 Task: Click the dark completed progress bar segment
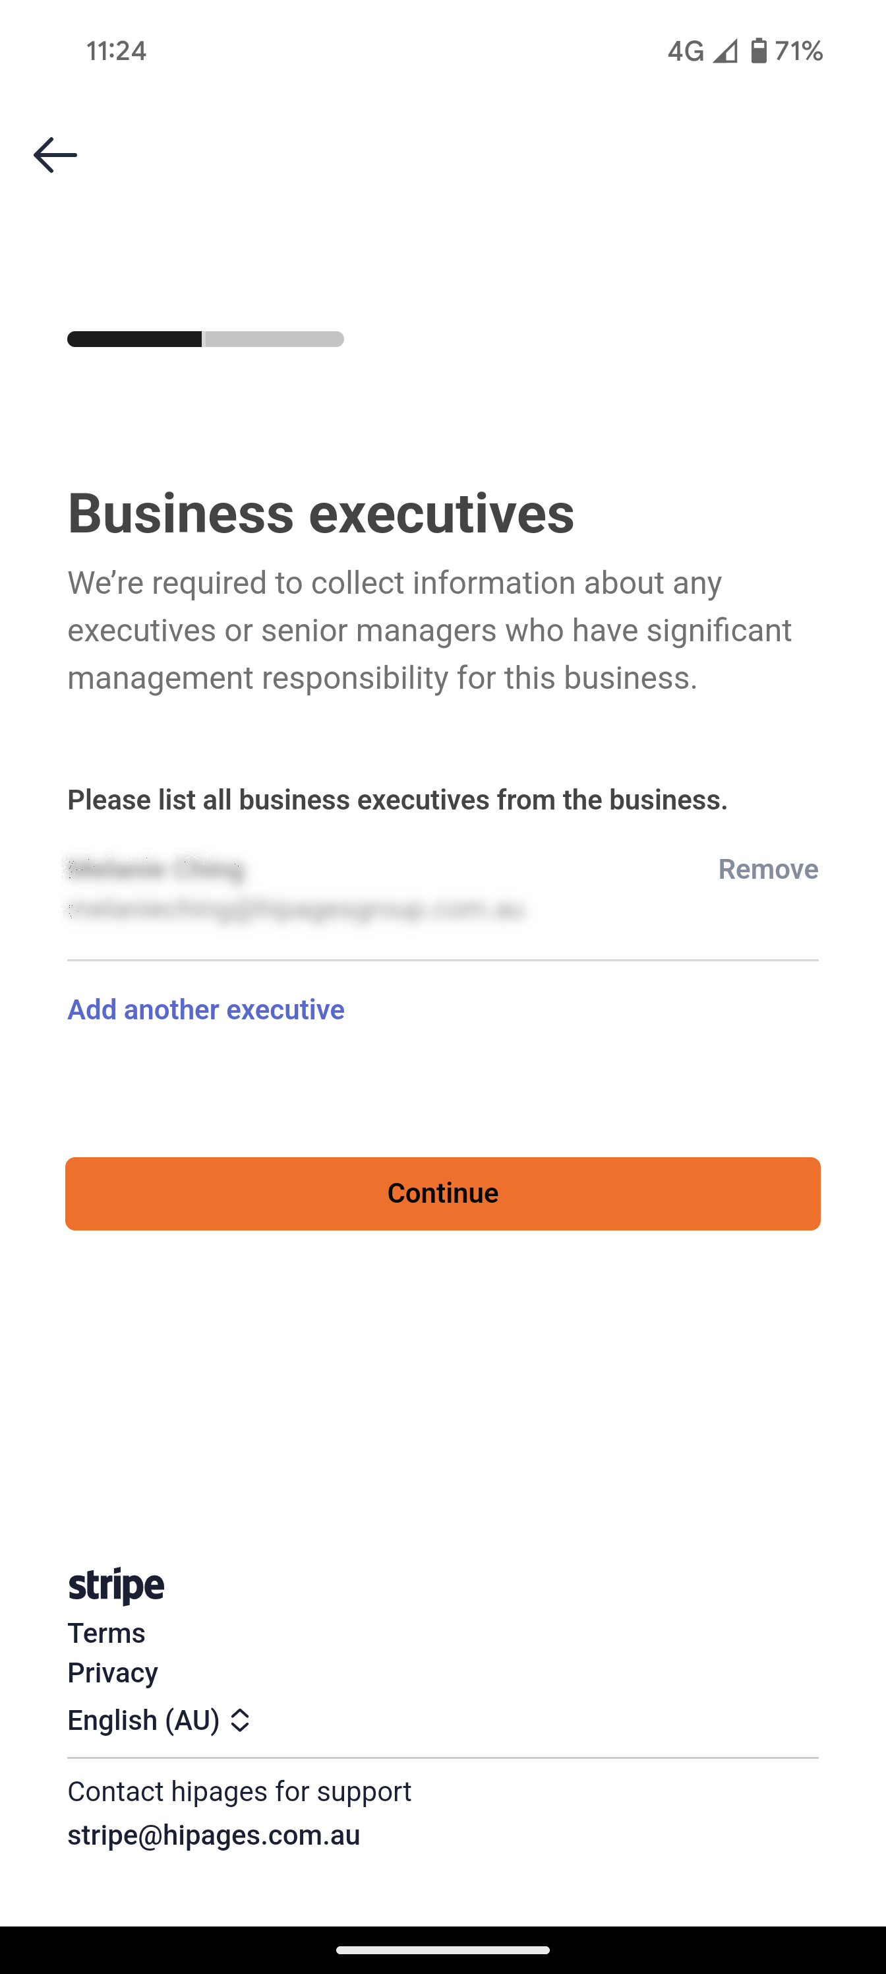tap(134, 338)
